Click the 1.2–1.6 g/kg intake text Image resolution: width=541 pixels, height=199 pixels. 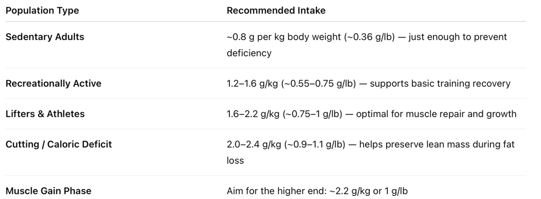click(x=252, y=83)
